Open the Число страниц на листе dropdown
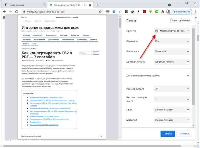The width and height of the screenshot is (200, 148). [x=172, y=99]
